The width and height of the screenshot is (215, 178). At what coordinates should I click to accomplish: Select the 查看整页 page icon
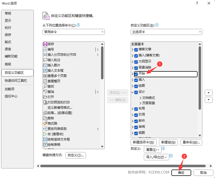click(45, 81)
